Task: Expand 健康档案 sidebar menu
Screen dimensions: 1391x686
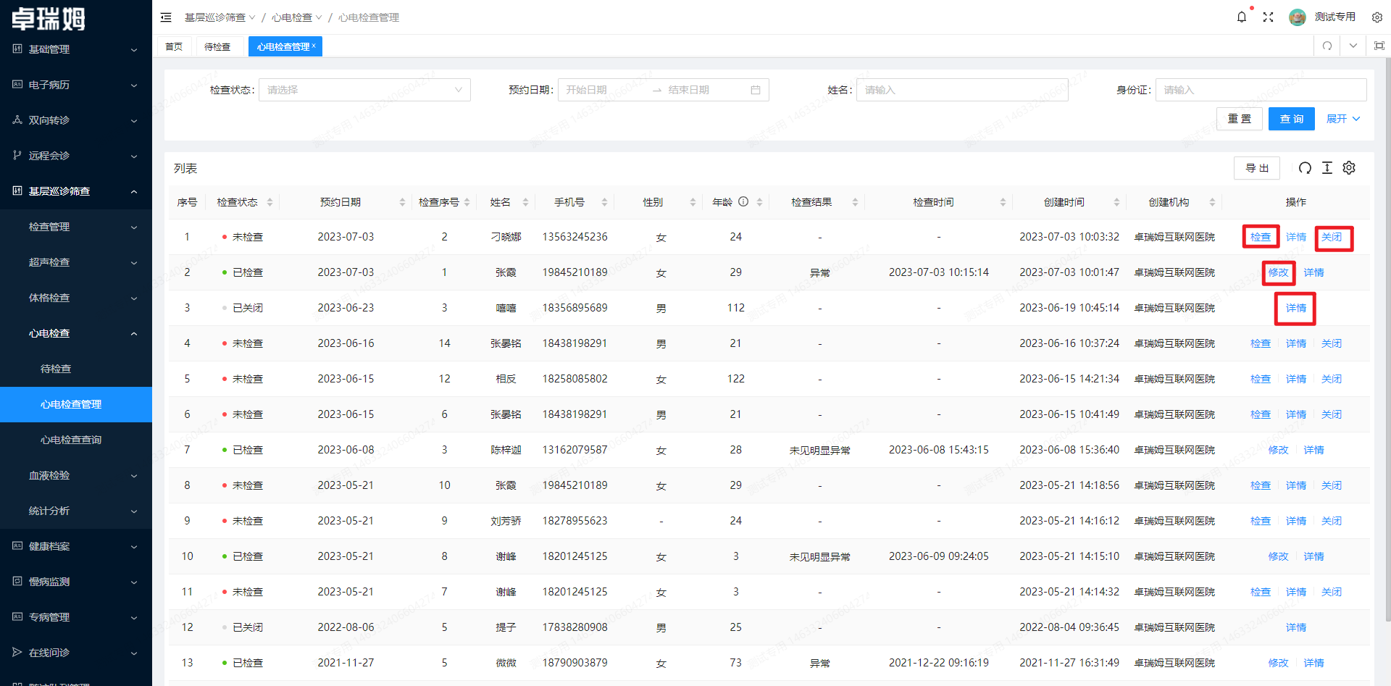Action: pyautogui.click(x=76, y=546)
